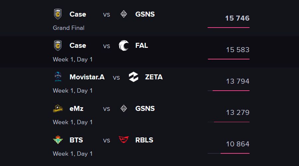Click the Case logo in the FAL match
This screenshot has height=166, width=299.
58,45
